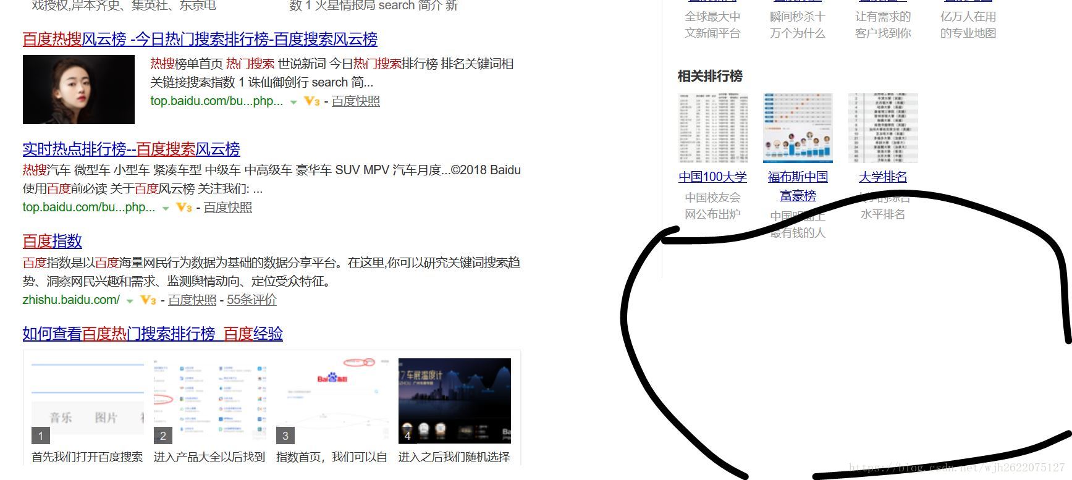This screenshot has width=1072, height=480.
Task: Click V3 badge in 实时热点排行榜 result
Action: (x=184, y=208)
